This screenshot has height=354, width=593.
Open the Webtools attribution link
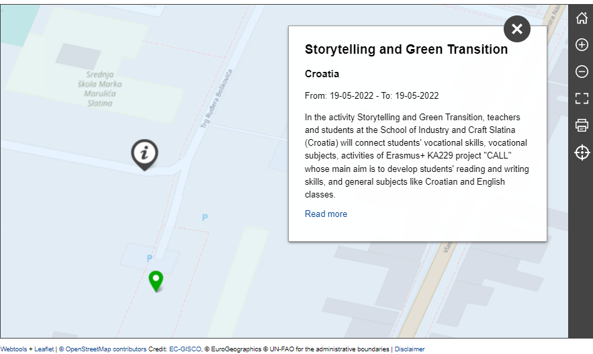[13, 349]
